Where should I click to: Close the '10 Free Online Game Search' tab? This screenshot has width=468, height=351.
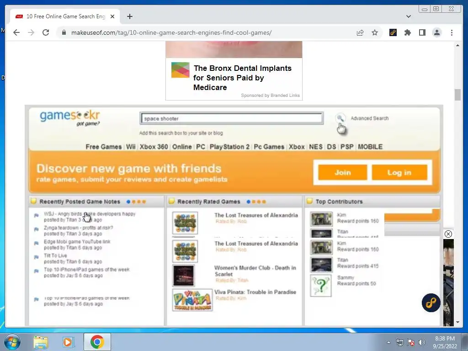click(112, 16)
